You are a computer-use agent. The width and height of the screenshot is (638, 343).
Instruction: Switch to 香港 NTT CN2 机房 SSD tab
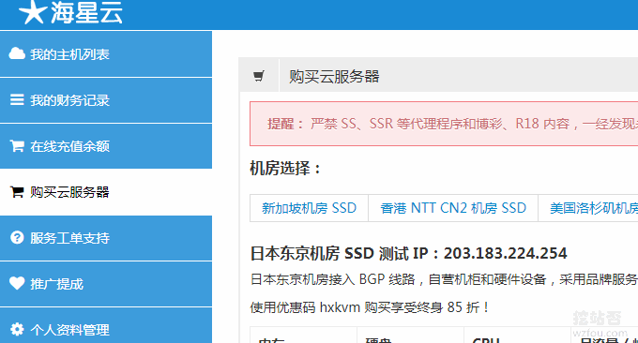point(453,208)
